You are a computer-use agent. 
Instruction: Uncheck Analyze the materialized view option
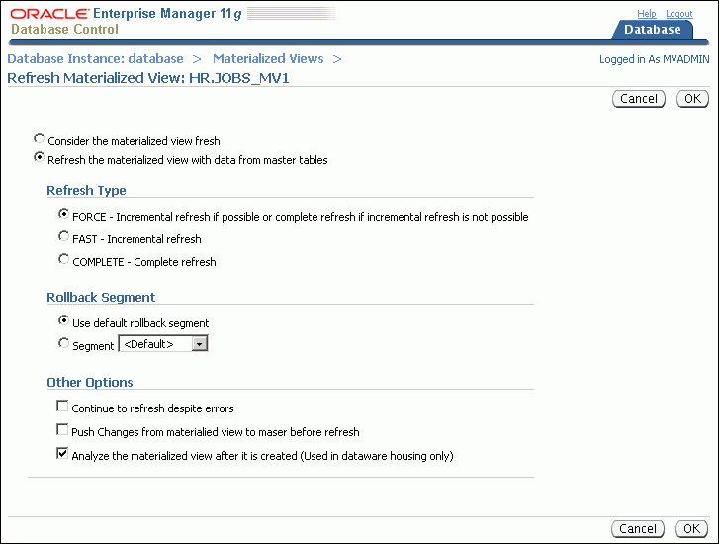pyautogui.click(x=63, y=455)
